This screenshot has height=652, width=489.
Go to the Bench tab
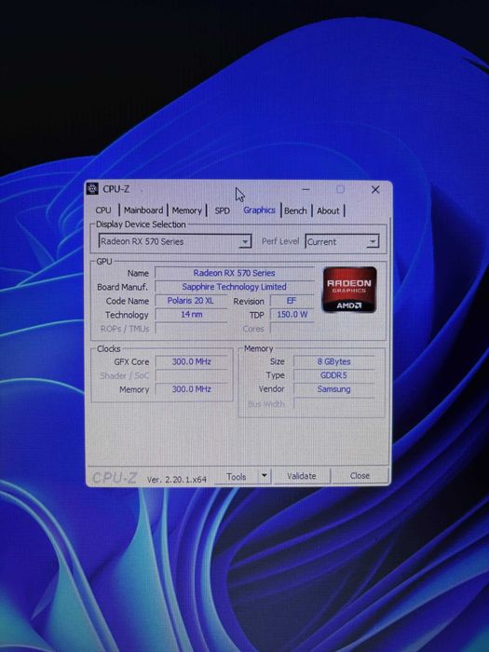(x=295, y=211)
